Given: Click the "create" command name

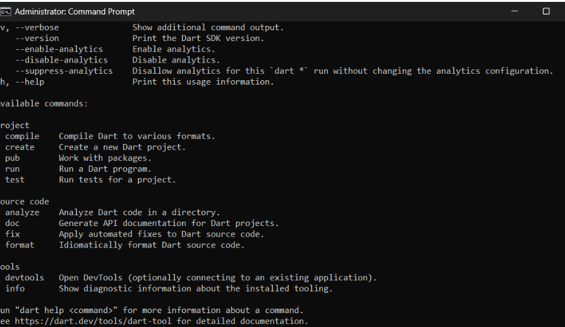Looking at the screenshot, I should (x=20, y=147).
